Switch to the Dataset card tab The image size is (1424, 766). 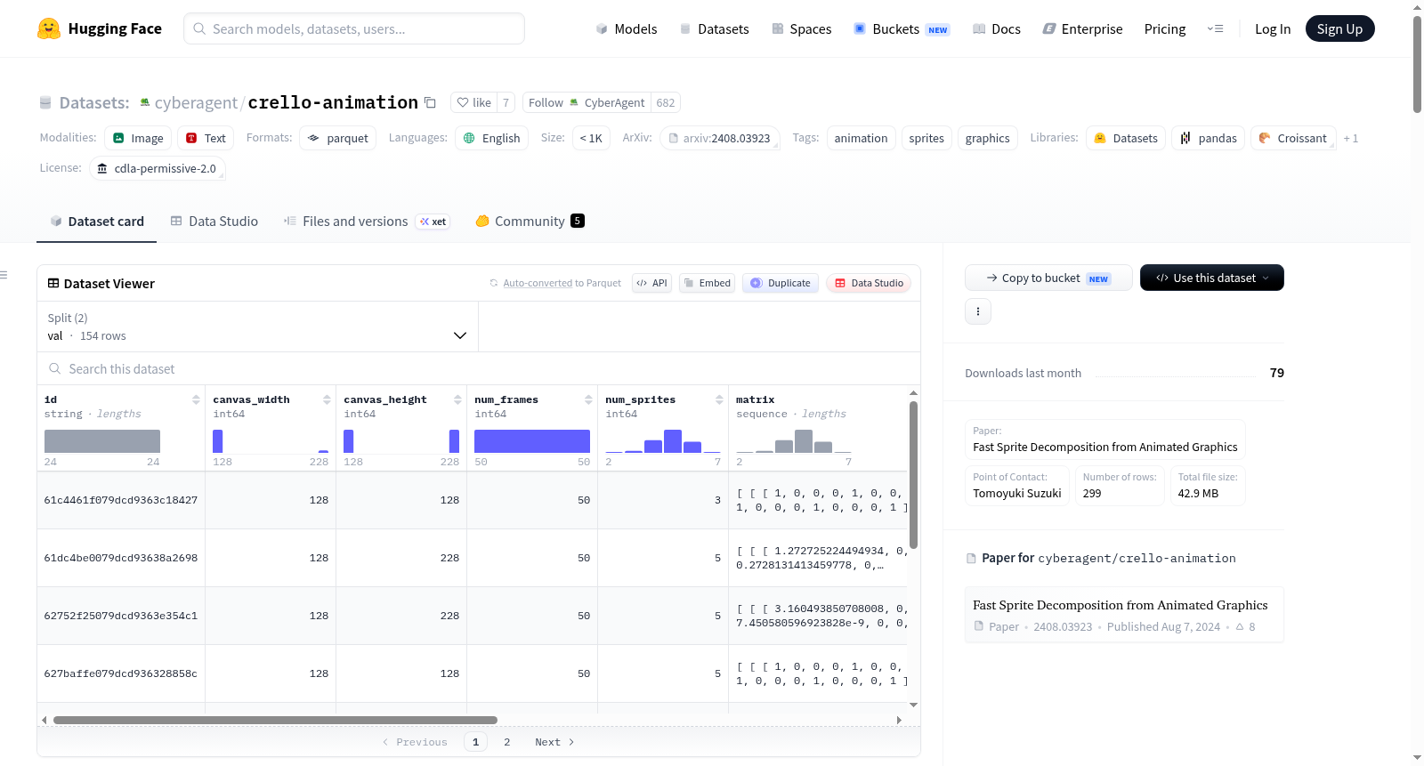tap(97, 222)
